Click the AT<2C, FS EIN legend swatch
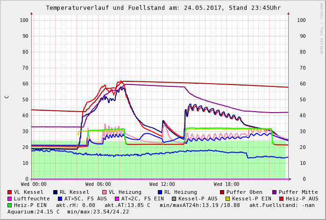Viewport: 326px width, 220px height. [x=117, y=199]
